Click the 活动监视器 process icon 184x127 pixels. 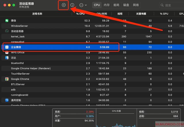click(7, 31)
